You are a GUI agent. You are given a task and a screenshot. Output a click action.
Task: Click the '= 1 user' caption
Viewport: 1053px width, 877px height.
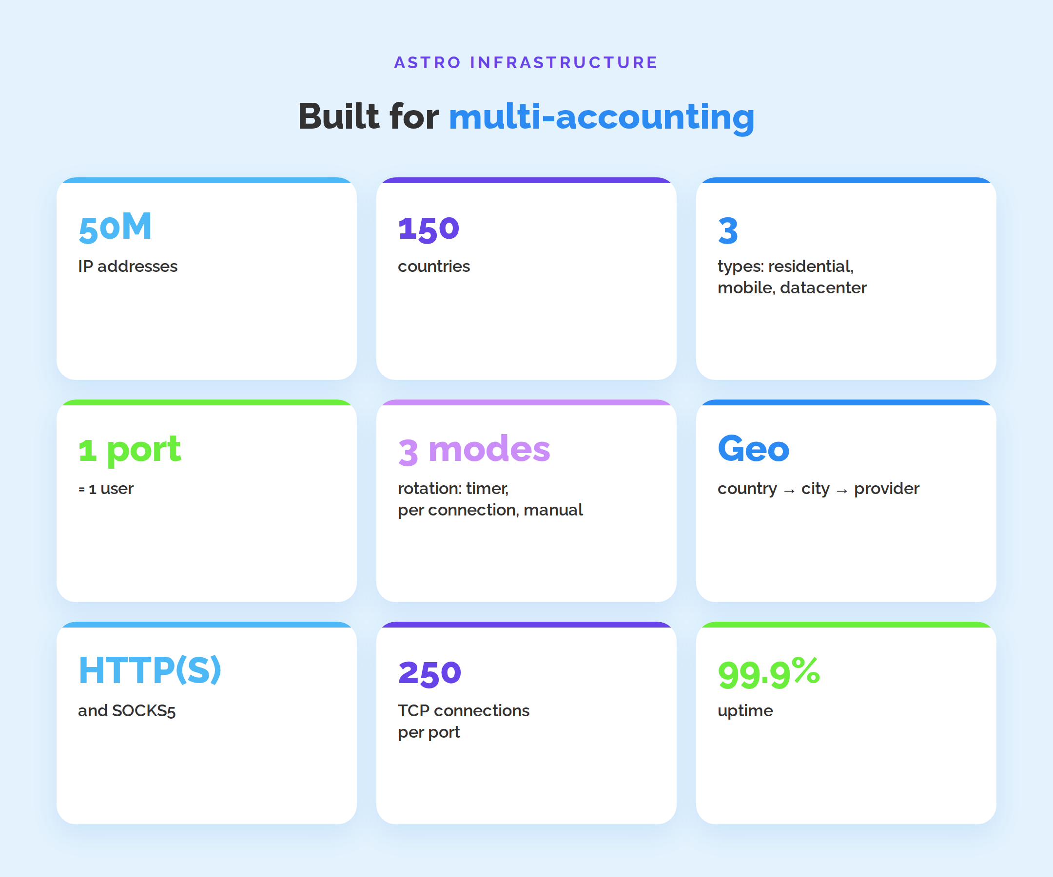pos(106,489)
